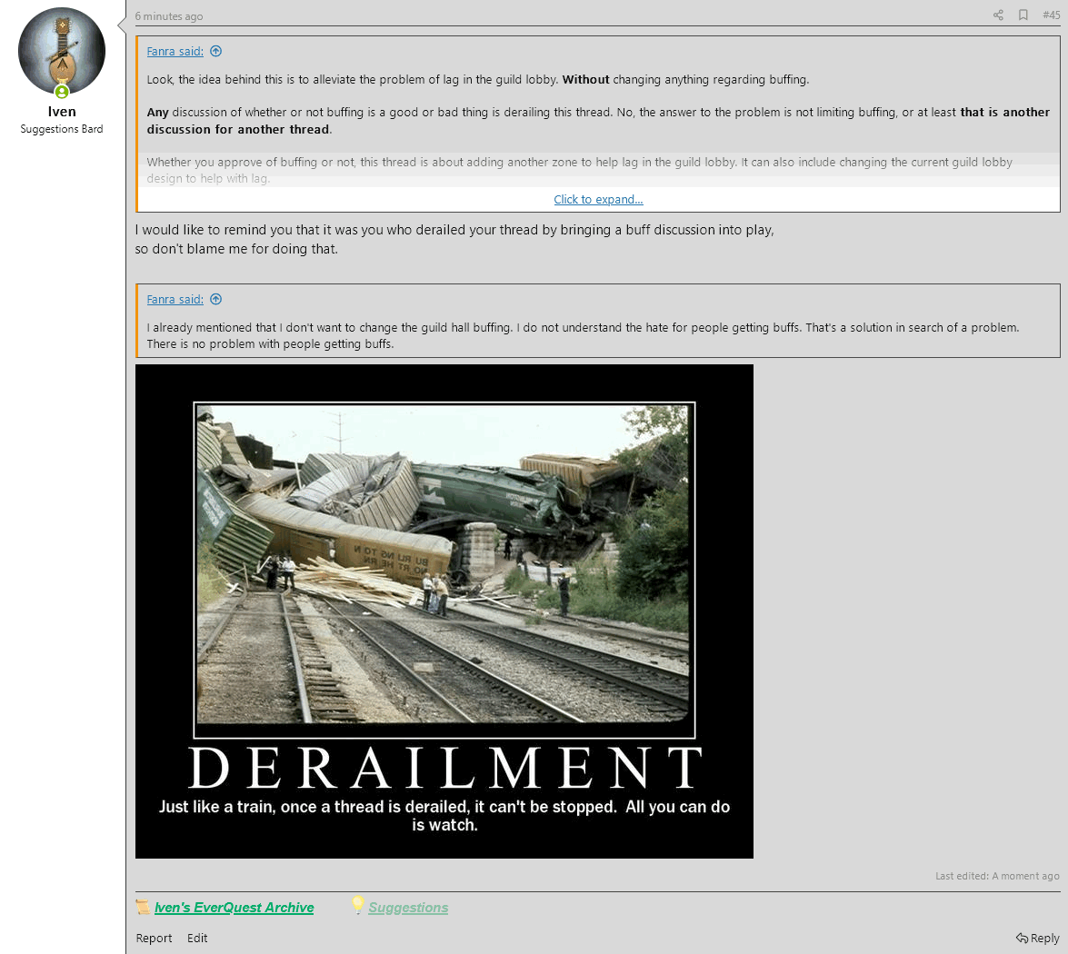
Task: Open the #45 post permalink
Action: (1051, 15)
